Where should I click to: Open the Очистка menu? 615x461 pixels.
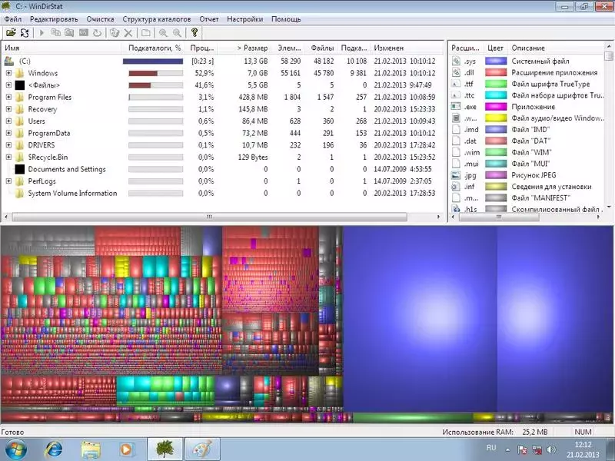[x=100, y=19]
